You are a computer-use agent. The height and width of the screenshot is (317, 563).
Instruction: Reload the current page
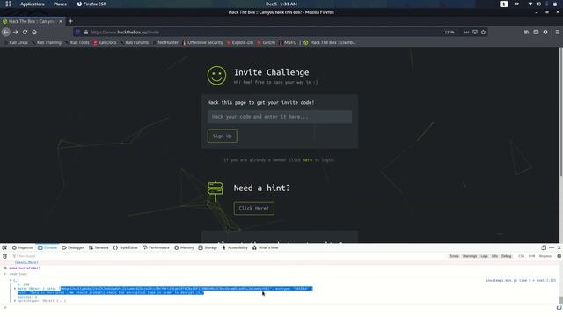25,32
